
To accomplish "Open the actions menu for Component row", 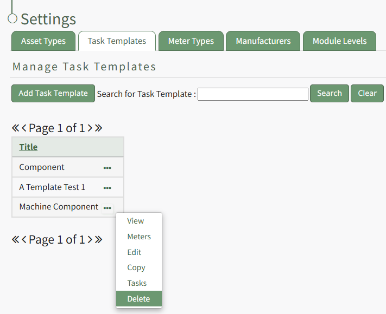I will [107, 168].
